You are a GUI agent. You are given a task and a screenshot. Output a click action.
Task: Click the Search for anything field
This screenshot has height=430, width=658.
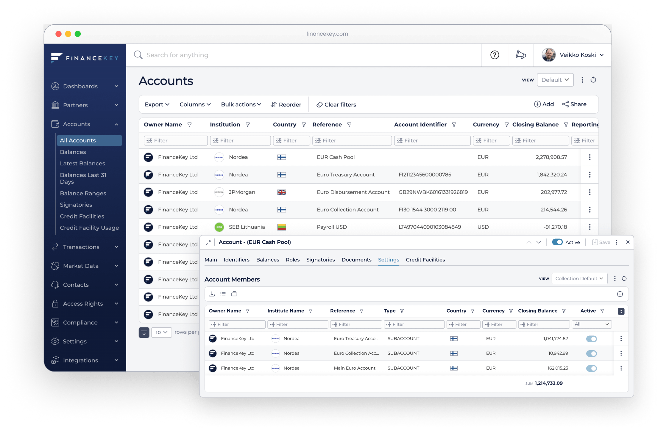coord(304,55)
